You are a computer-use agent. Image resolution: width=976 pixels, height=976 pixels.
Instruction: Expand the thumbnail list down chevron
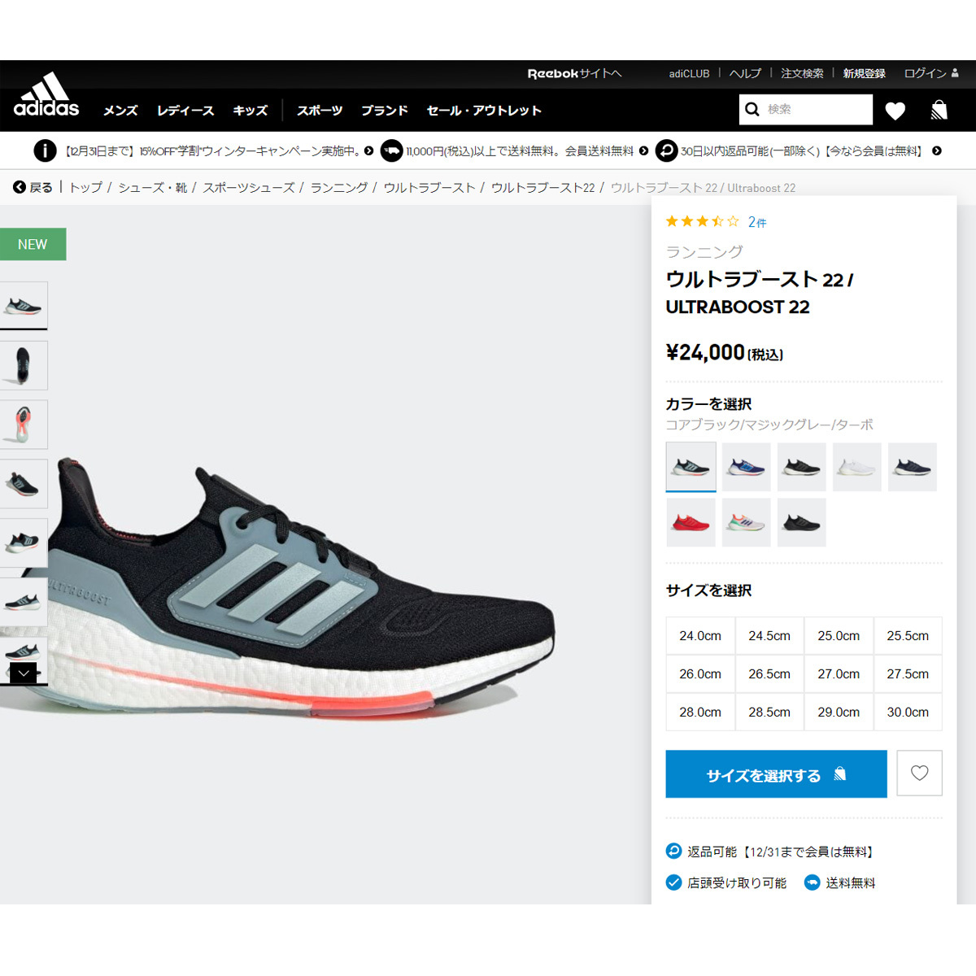coord(24,673)
